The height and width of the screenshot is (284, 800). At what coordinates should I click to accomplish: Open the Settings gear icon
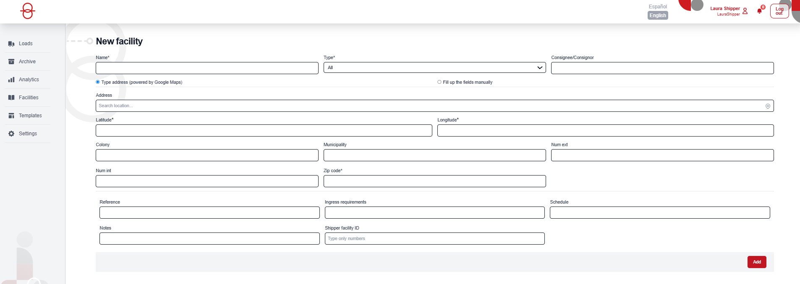click(x=11, y=134)
